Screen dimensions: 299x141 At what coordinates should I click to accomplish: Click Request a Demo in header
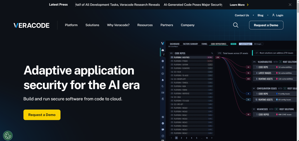(266, 25)
